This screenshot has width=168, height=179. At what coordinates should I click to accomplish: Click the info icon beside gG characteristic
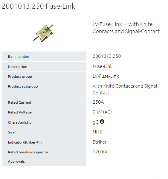coord(102,122)
